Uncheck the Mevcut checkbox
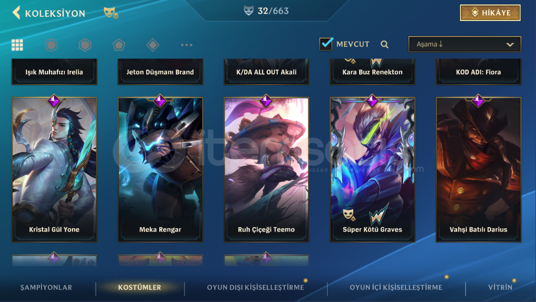The image size is (536, 302). click(326, 44)
